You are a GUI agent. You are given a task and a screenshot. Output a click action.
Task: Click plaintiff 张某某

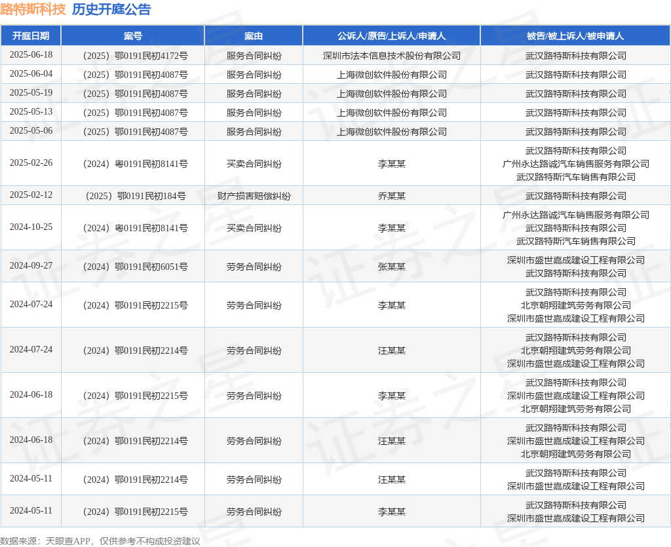(392, 267)
